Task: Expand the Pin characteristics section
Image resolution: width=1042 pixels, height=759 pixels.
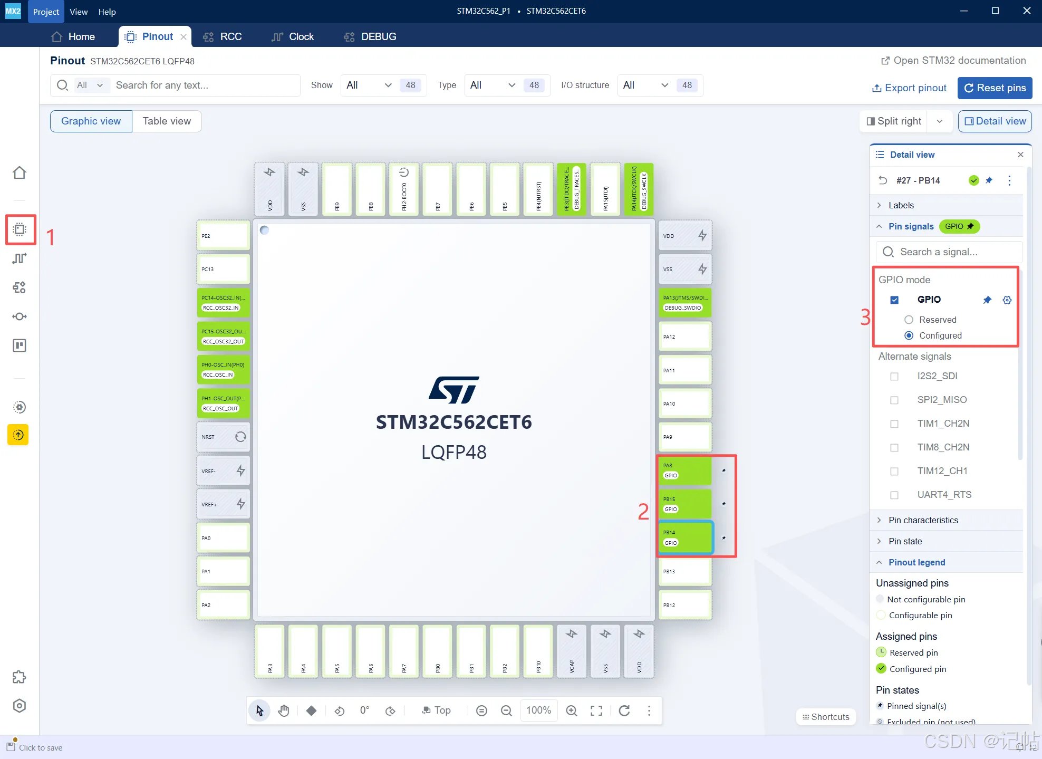Action: (947, 520)
